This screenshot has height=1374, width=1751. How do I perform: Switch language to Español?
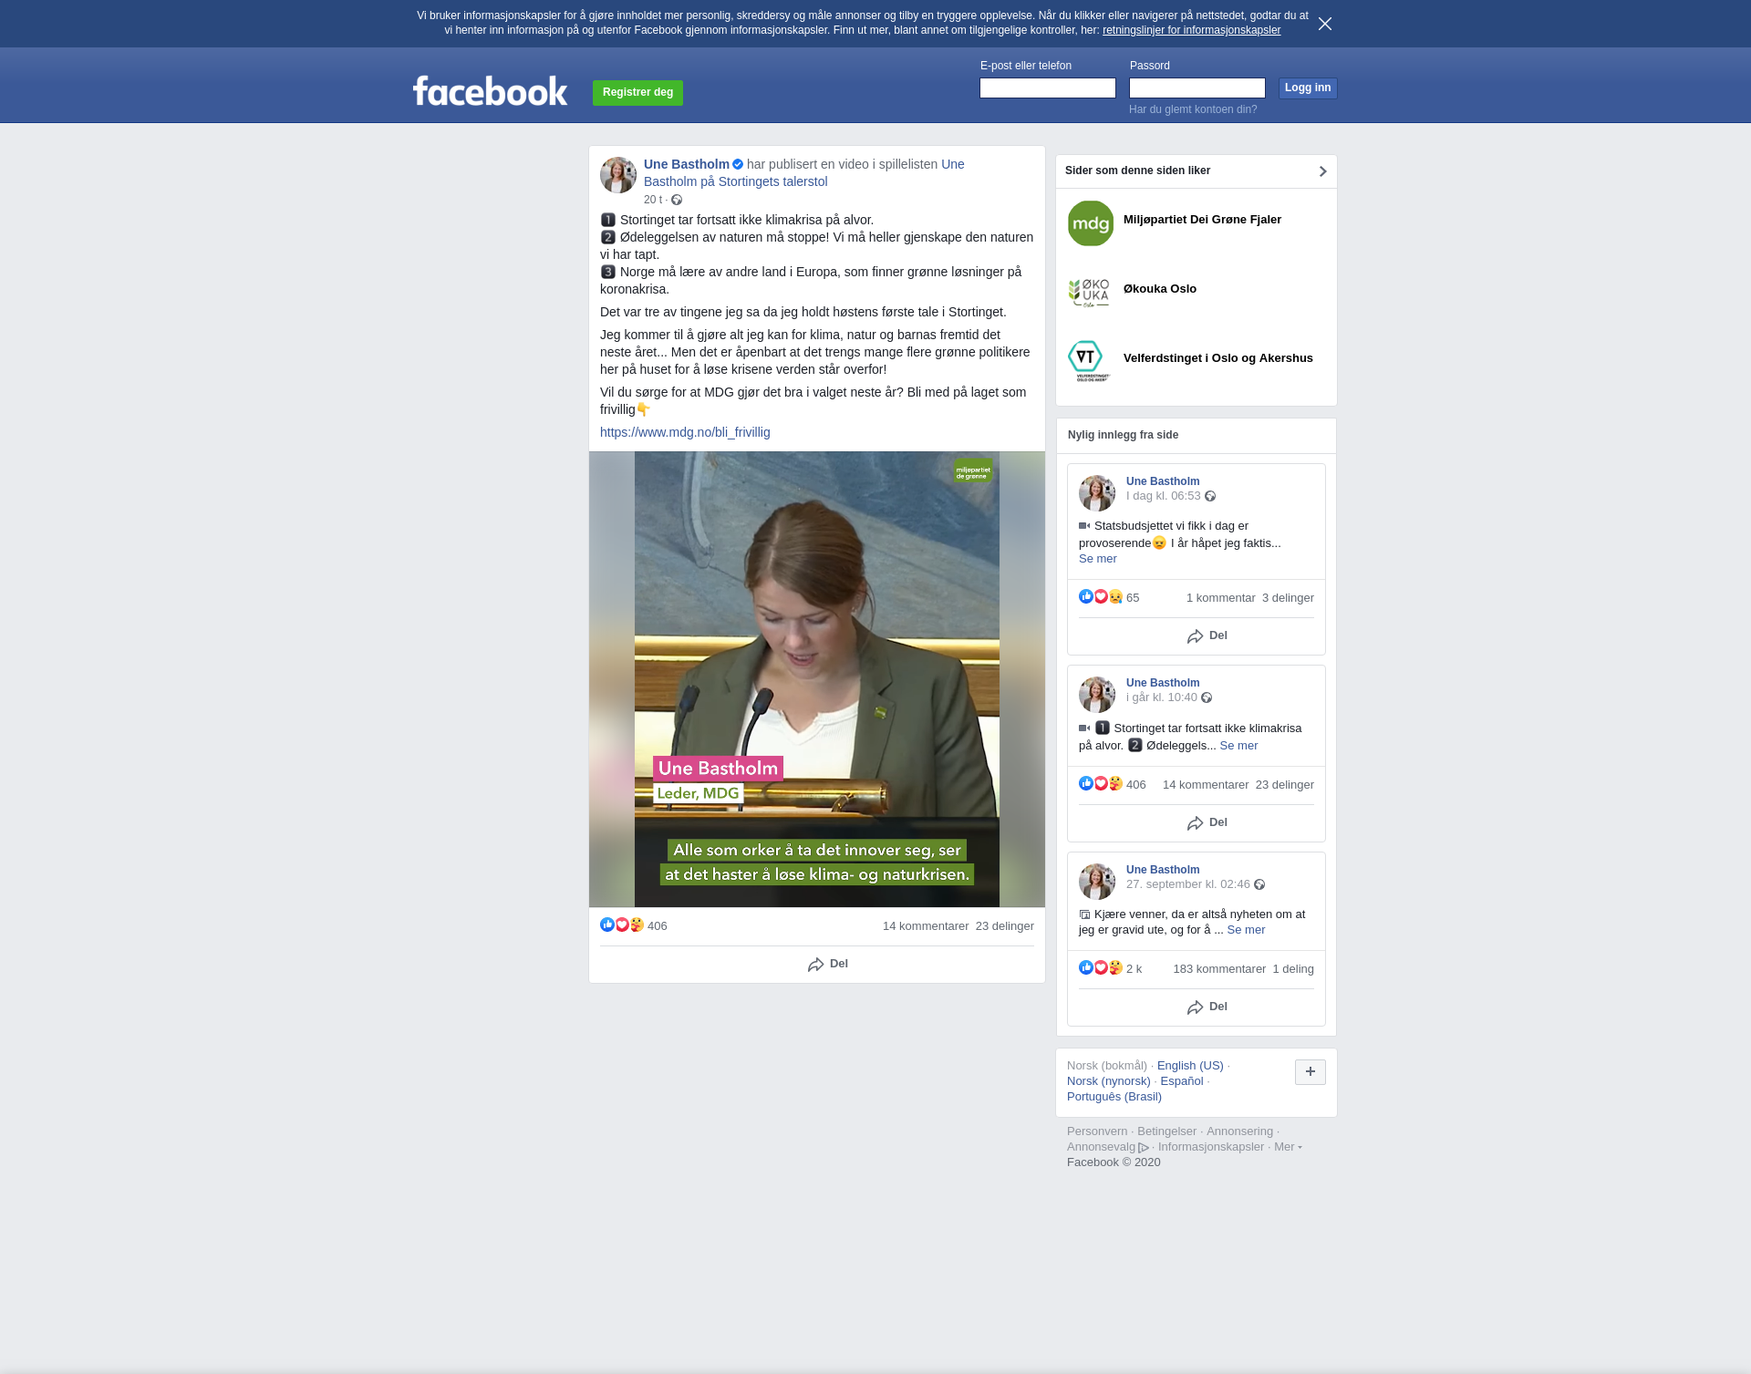tap(1182, 1081)
